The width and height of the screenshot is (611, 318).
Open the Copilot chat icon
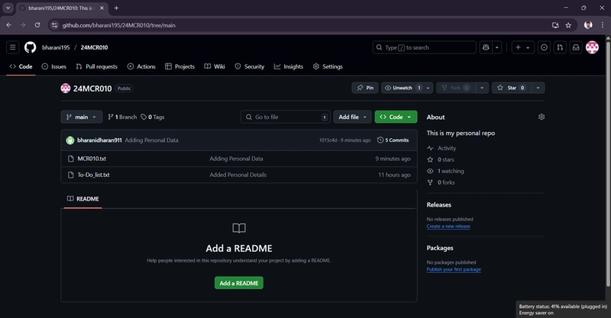pyautogui.click(x=486, y=47)
